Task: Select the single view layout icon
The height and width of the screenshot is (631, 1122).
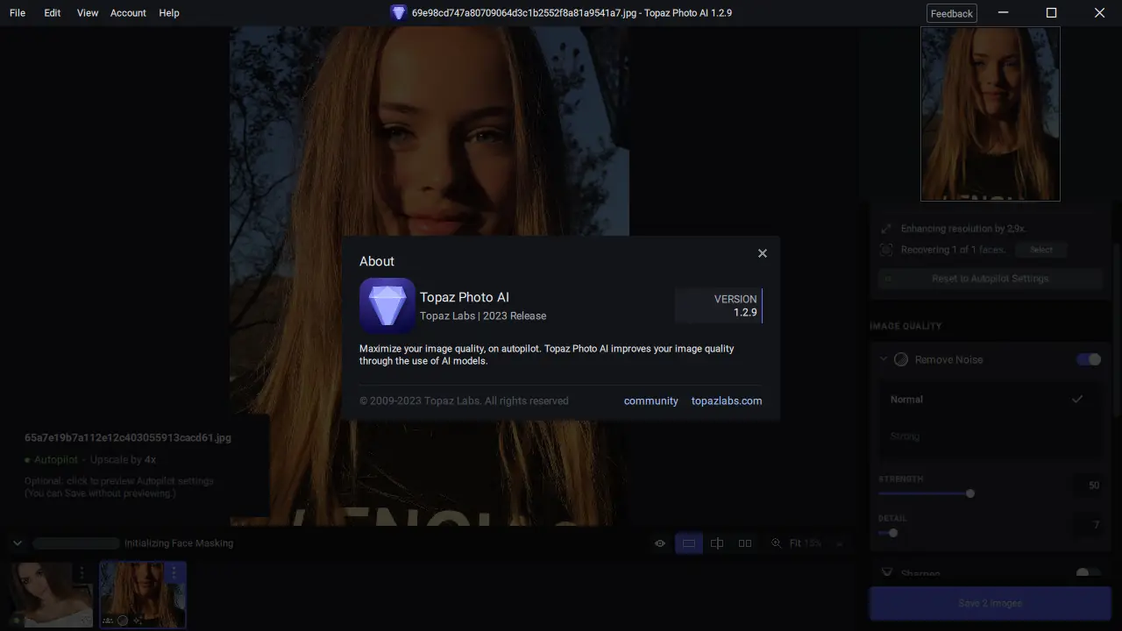Action: (689, 543)
